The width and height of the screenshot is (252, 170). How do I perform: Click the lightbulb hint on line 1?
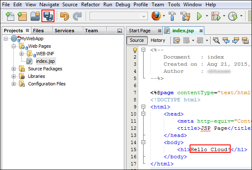tap(135, 50)
